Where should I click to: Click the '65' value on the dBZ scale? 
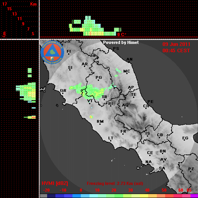coord(189,190)
